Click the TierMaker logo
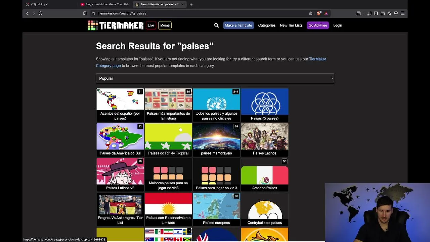 pos(116,25)
